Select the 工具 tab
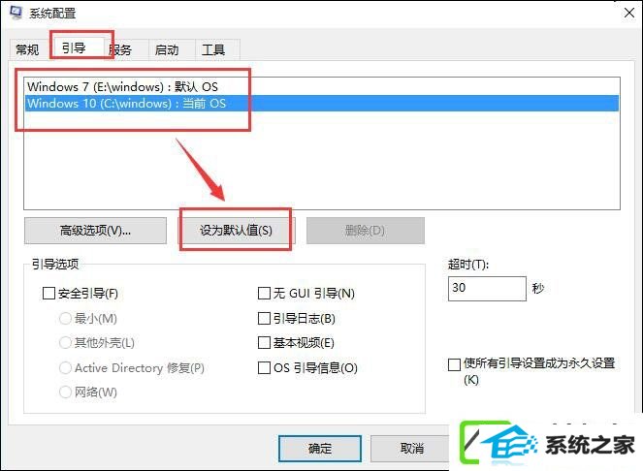 213,49
